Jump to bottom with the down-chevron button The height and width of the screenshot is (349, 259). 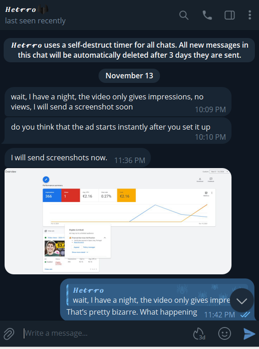click(242, 300)
